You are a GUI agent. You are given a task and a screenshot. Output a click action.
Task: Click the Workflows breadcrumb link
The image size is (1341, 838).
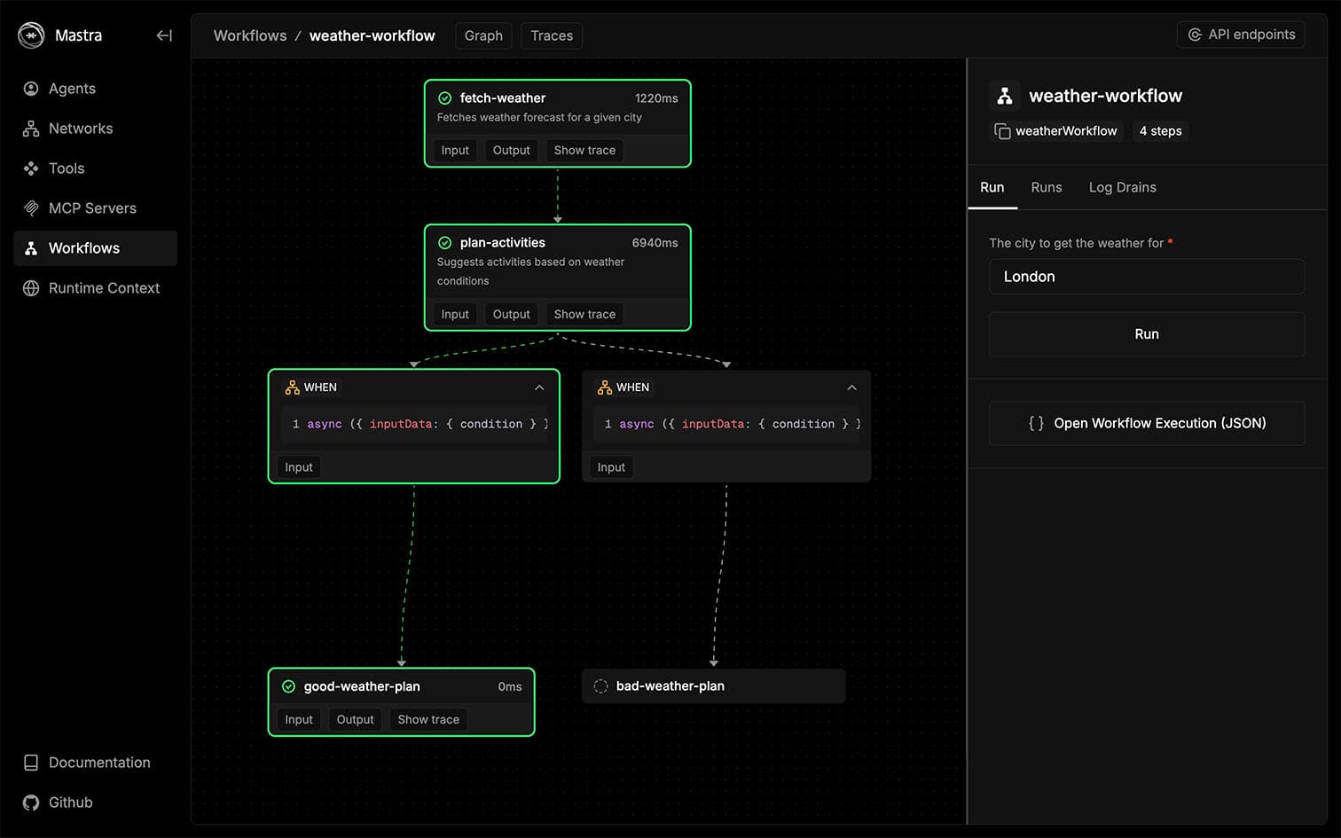point(250,35)
